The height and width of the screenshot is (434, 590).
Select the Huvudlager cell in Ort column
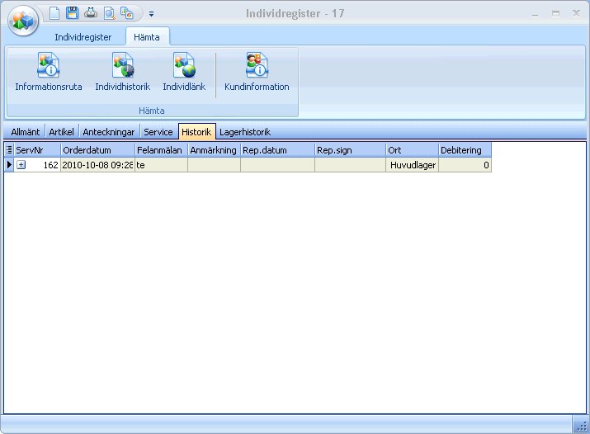point(413,165)
